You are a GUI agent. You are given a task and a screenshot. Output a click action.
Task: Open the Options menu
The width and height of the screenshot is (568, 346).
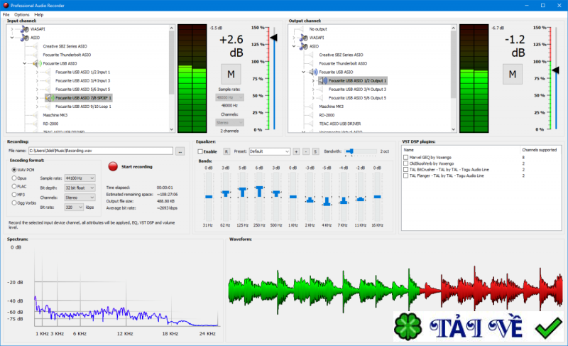click(x=21, y=14)
